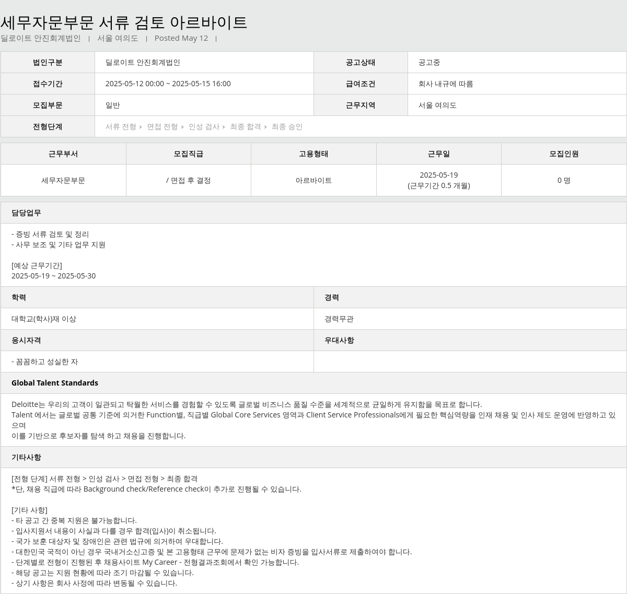
Task: Click the 회사 내규에 따름 salary value
Action: click(446, 84)
